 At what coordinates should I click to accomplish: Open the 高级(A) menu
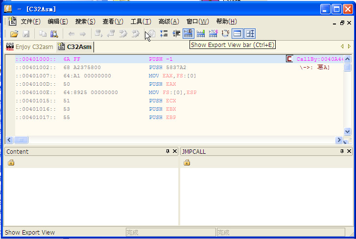[168, 22]
